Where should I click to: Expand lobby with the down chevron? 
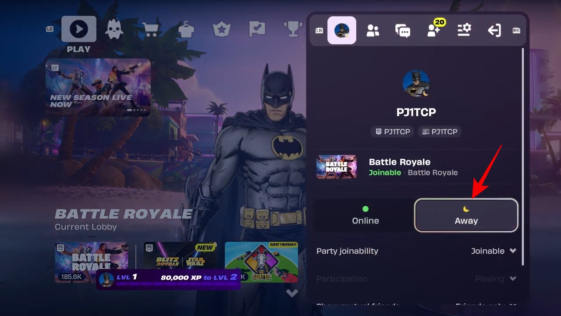tap(292, 293)
